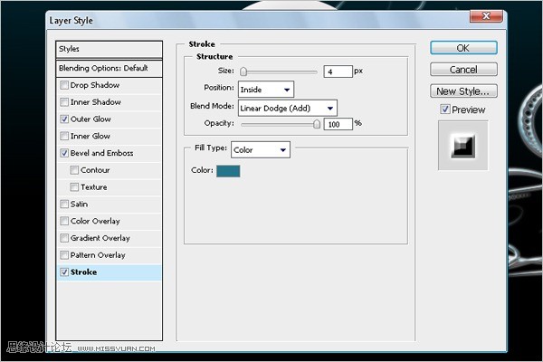Focus the Size value field

[338, 71]
